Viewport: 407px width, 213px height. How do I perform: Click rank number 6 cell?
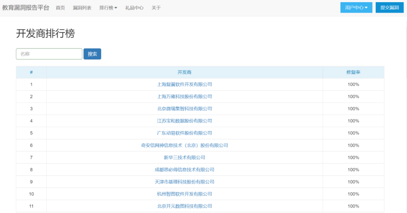tap(31, 145)
